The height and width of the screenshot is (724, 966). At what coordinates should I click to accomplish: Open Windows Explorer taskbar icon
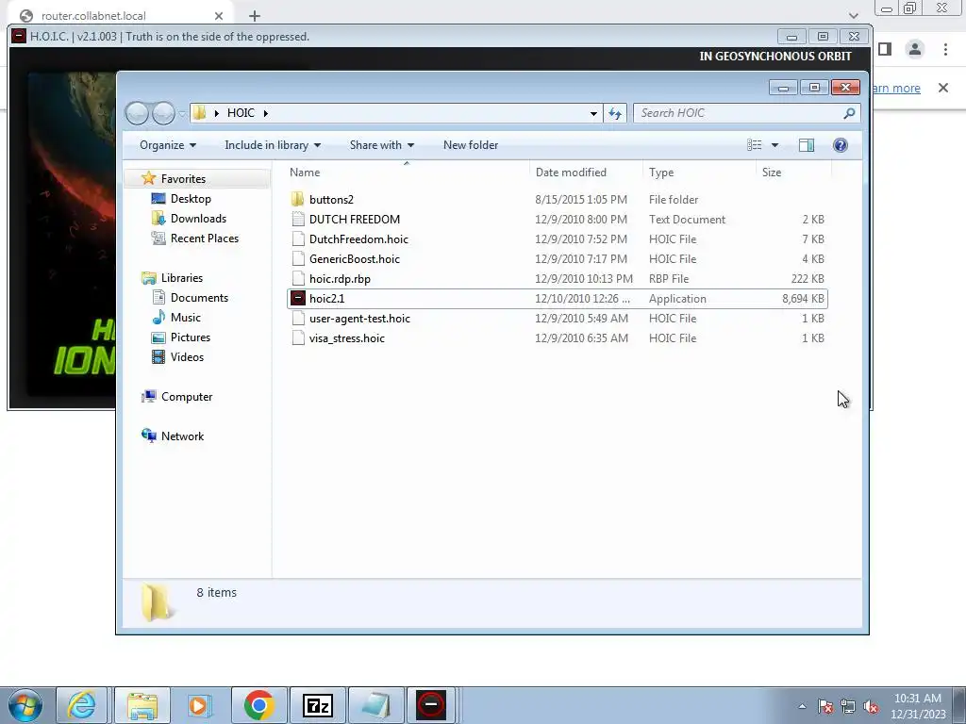(142, 705)
